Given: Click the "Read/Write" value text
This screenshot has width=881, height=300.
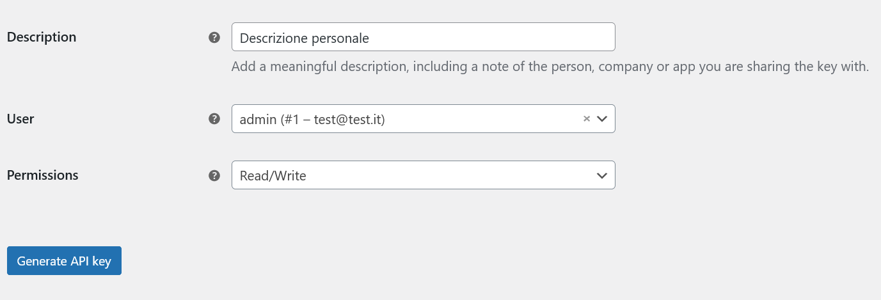Looking at the screenshot, I should (273, 175).
